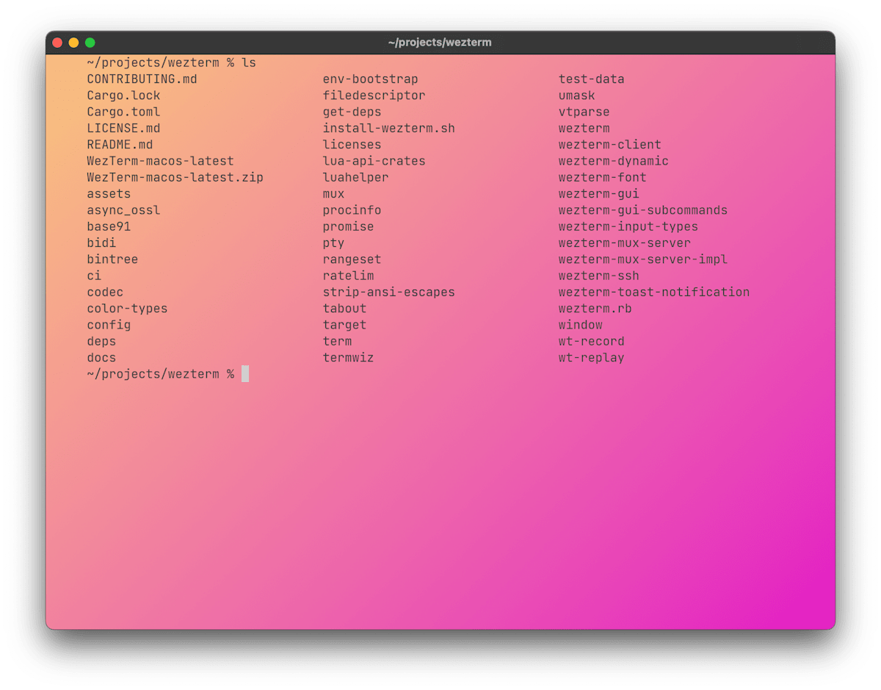This screenshot has height=690, width=881.
Task: Click the green full-screen window button
Action: point(90,43)
